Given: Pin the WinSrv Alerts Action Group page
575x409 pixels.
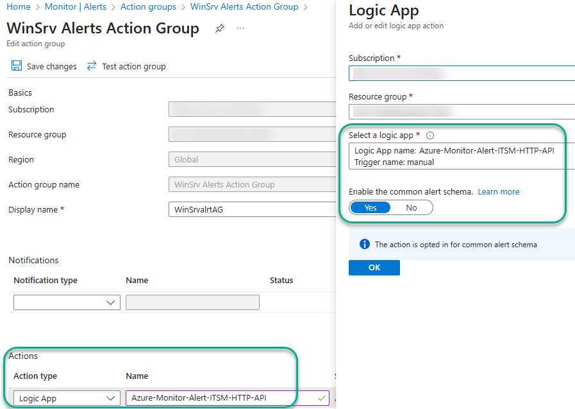Looking at the screenshot, I should 220,28.
